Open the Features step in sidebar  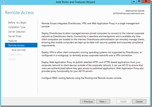(13, 41)
